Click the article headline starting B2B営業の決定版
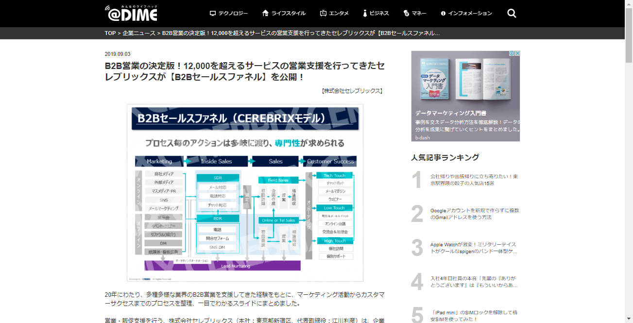The height and width of the screenshot is (323, 633). pyautogui.click(x=245, y=71)
